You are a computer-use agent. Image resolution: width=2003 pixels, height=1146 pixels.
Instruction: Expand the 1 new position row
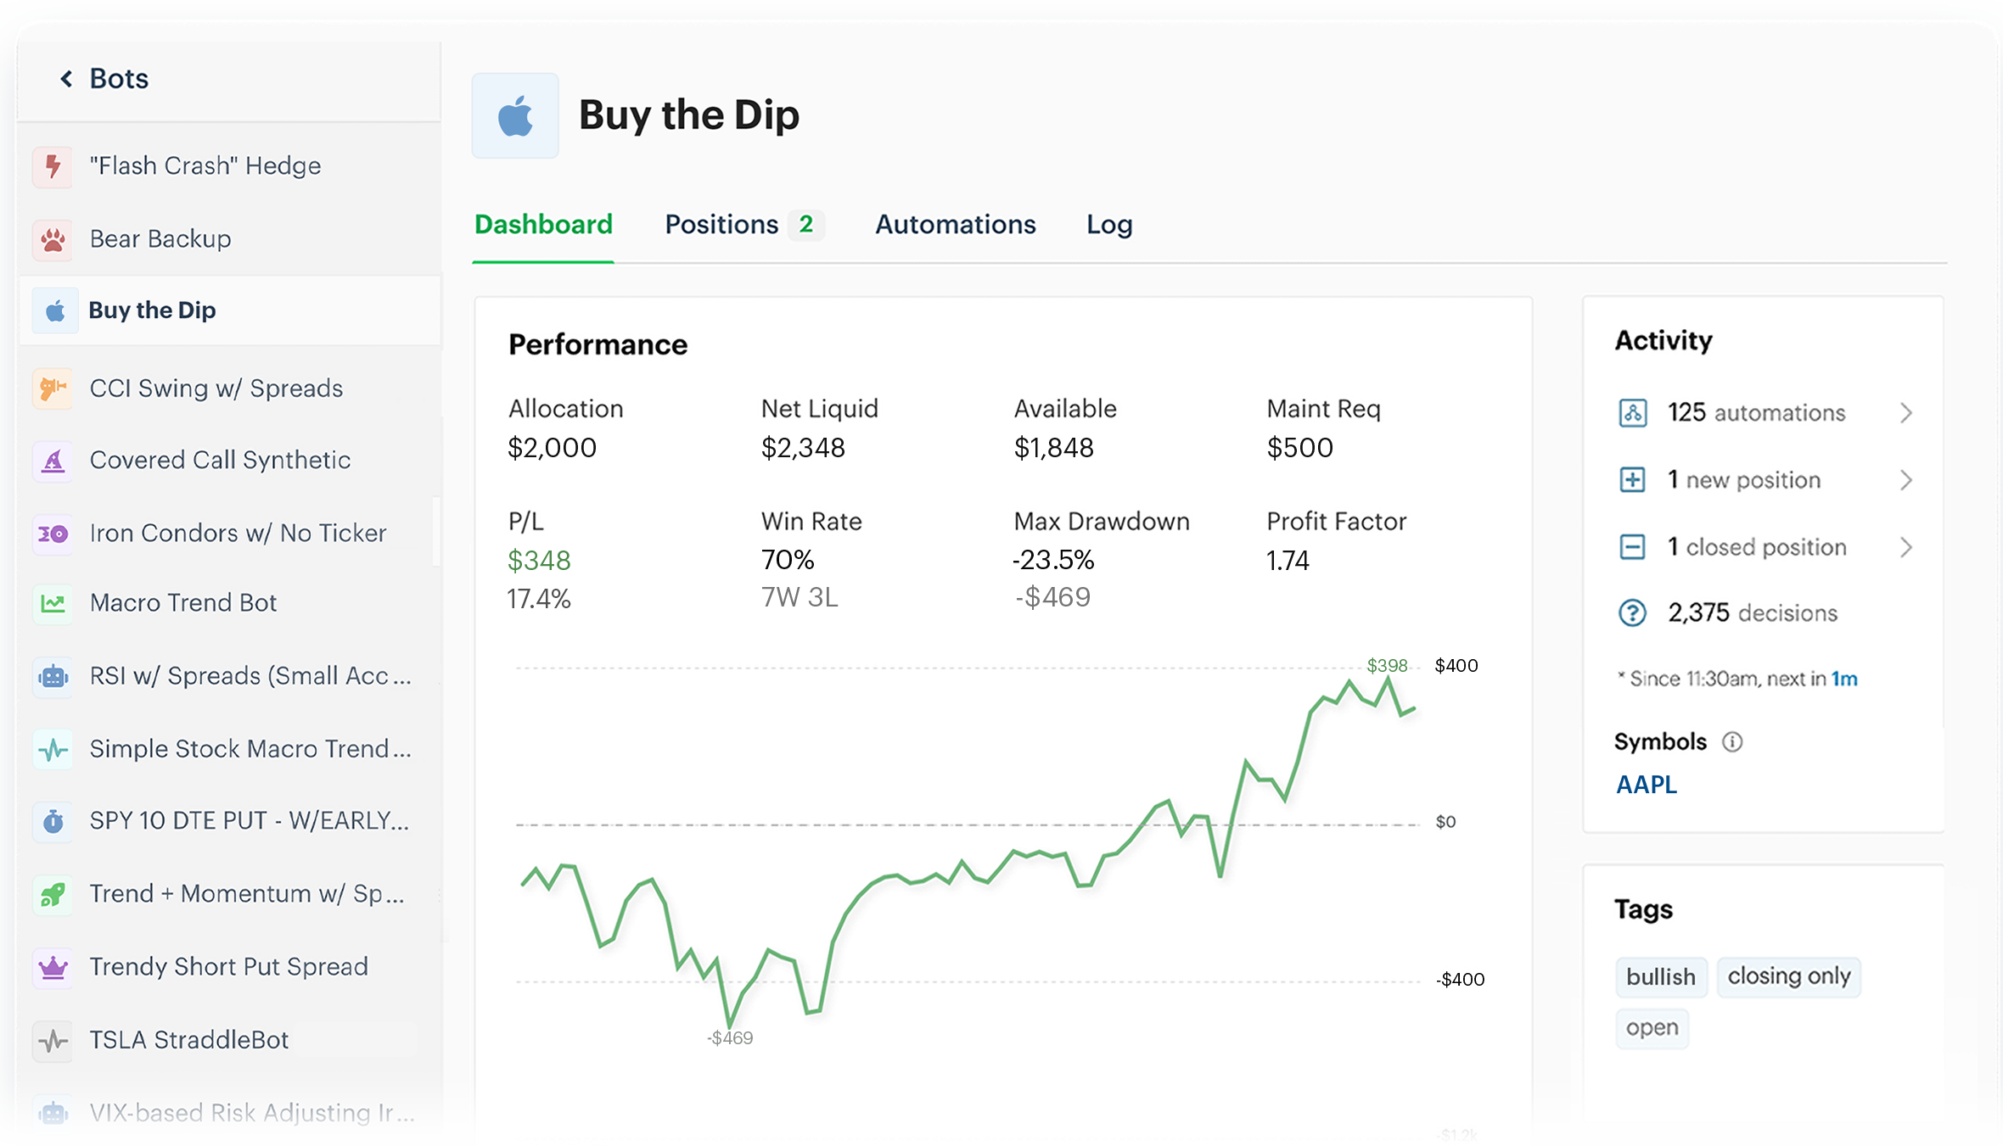[x=1906, y=480]
